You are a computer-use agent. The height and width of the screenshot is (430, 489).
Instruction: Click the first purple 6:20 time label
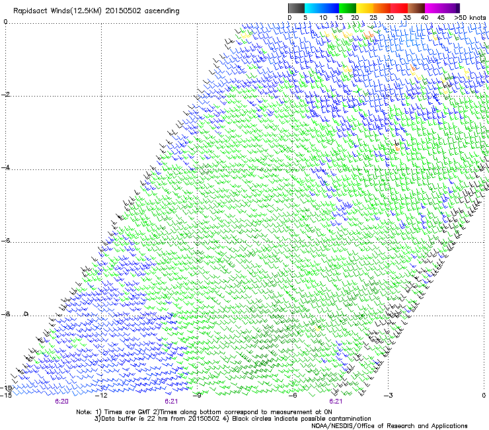coord(61,402)
